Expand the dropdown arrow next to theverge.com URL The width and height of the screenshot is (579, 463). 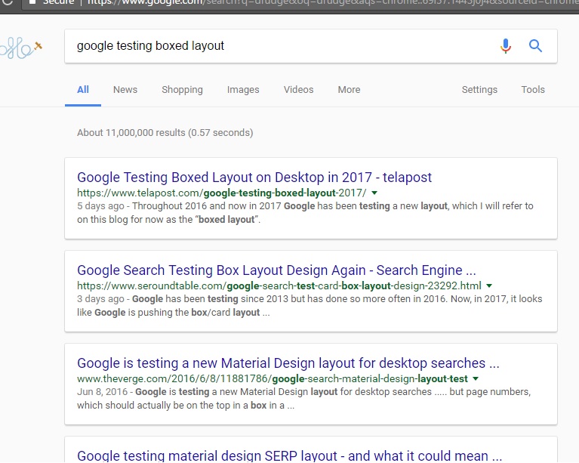[476, 378]
